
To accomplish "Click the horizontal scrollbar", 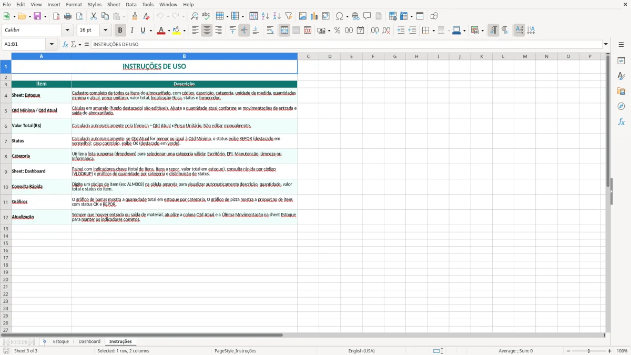I will click(x=142, y=335).
